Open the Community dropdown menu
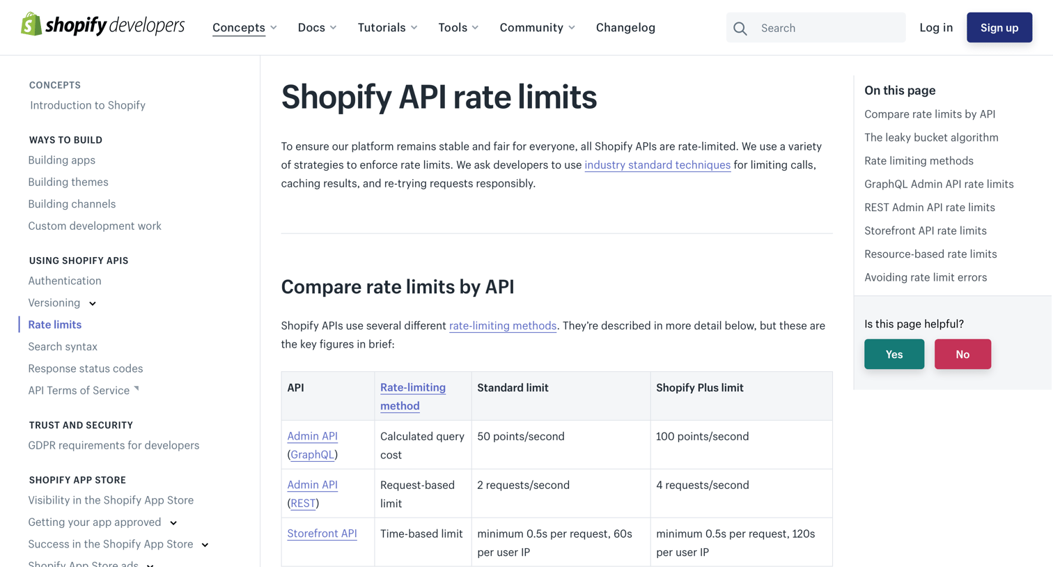The width and height of the screenshot is (1053, 567). 537,28
